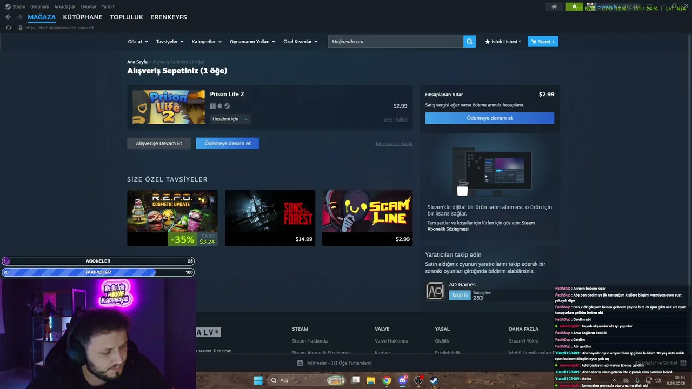Launch Google Chrome from the taskbar
The image size is (692, 389).
point(387,380)
